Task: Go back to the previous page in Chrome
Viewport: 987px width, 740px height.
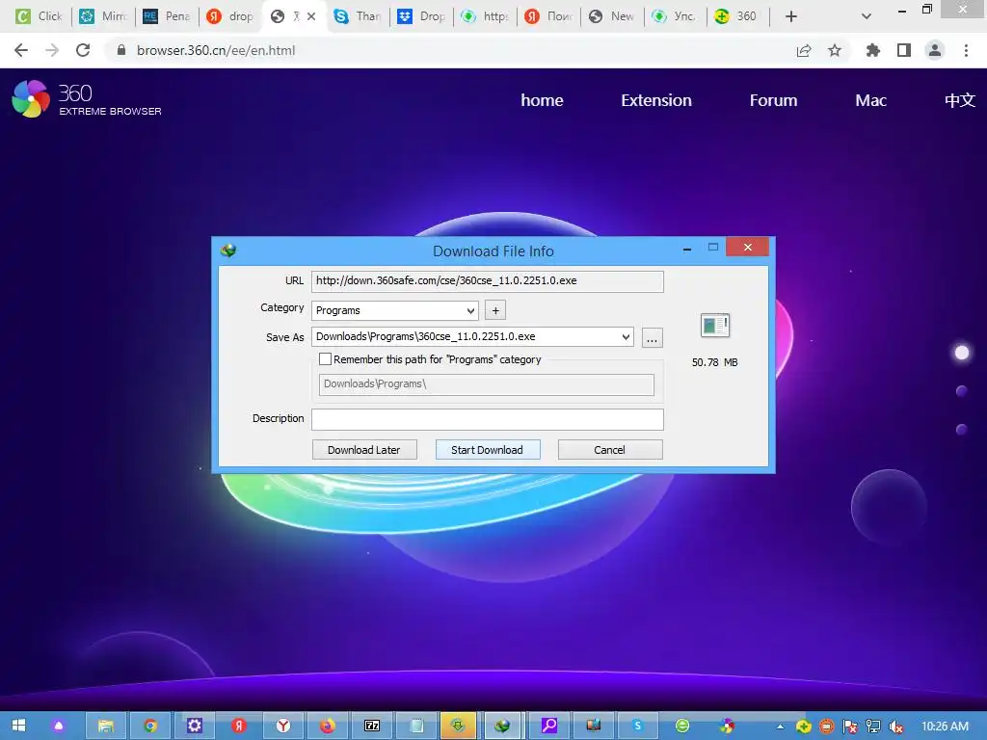Action: click(x=21, y=50)
